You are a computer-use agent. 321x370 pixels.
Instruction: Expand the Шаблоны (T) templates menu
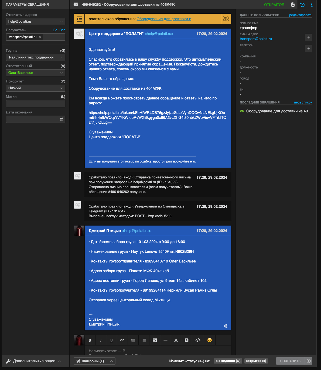pos(94,361)
